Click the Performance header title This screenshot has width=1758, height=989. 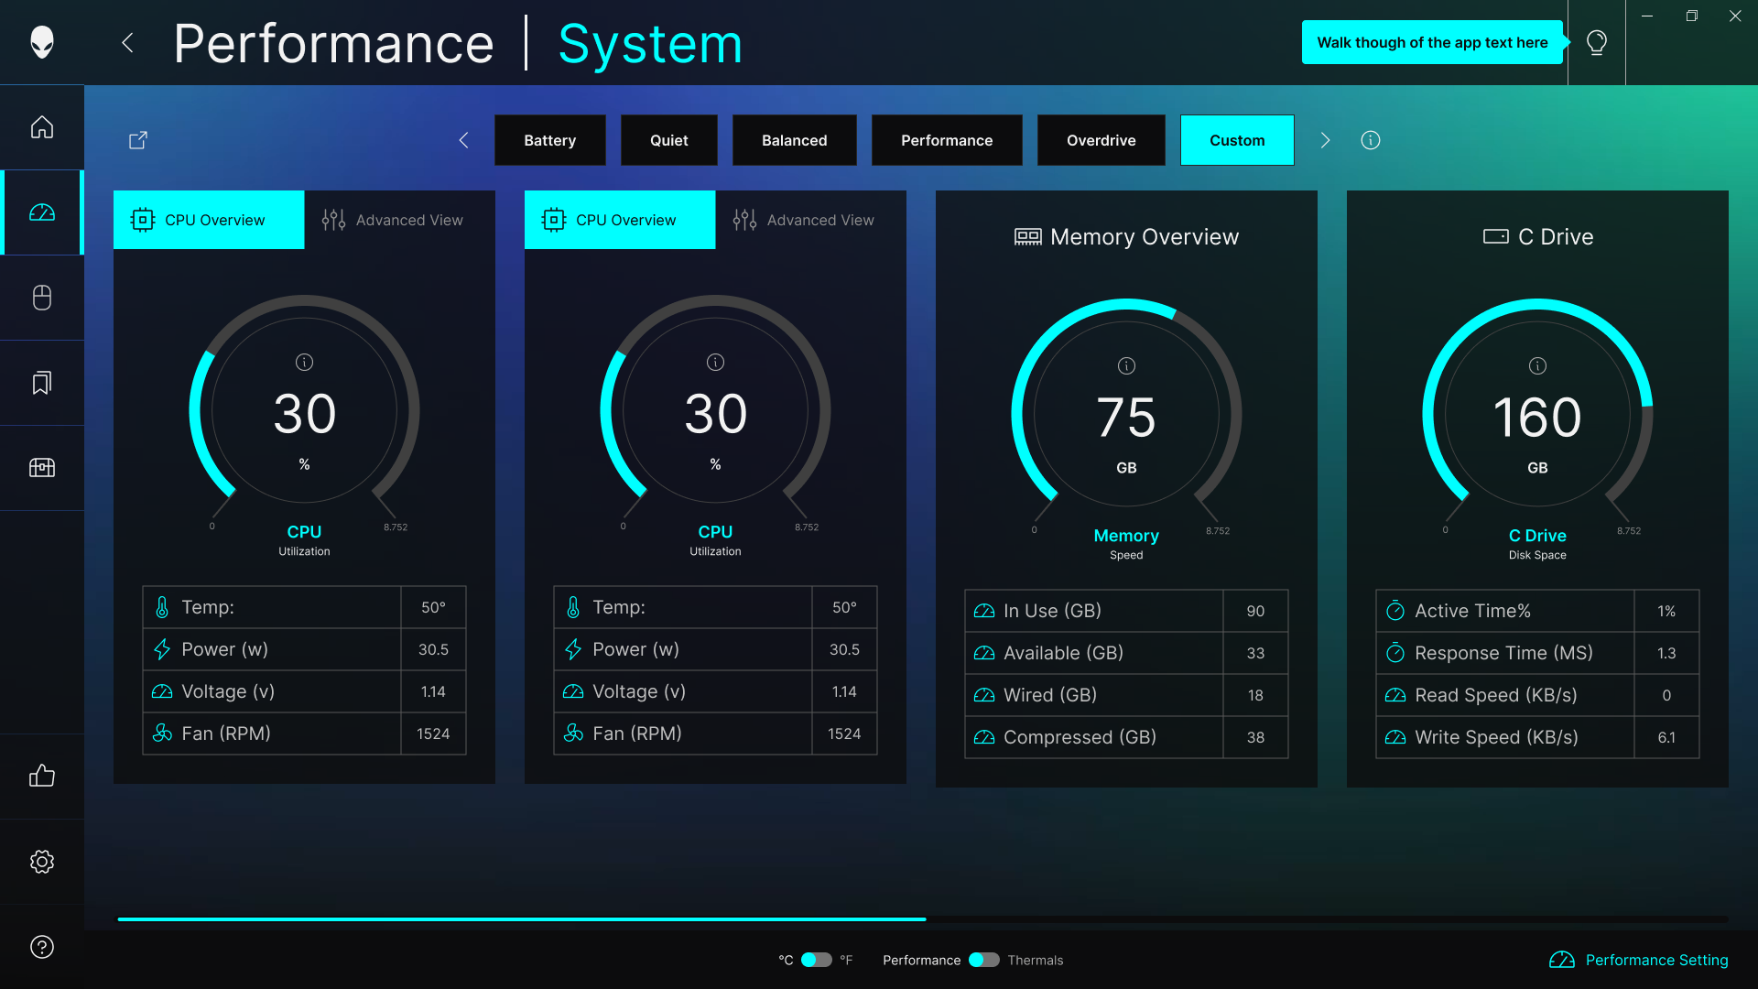pyautogui.click(x=333, y=43)
